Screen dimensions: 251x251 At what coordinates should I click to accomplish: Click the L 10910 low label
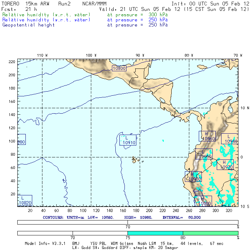pyautogui.click(x=128, y=140)
